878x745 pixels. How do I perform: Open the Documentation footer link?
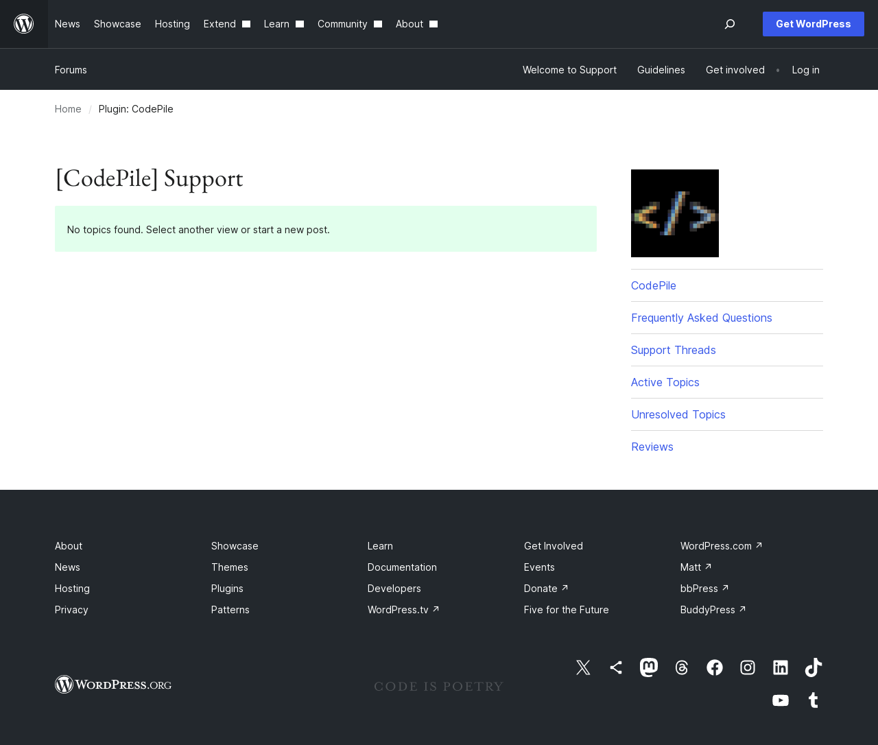(x=402, y=567)
